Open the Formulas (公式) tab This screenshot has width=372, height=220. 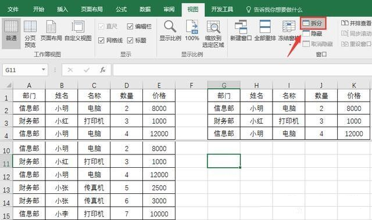coord(121,9)
